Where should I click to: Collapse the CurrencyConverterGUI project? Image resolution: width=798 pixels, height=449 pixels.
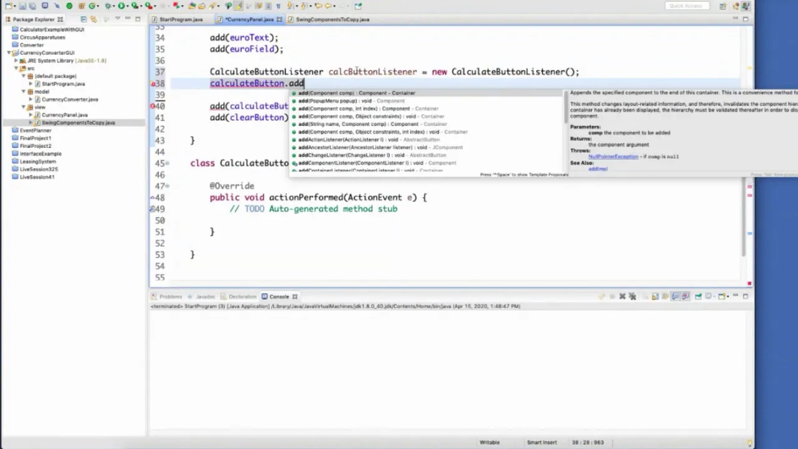pyautogui.click(x=9, y=53)
